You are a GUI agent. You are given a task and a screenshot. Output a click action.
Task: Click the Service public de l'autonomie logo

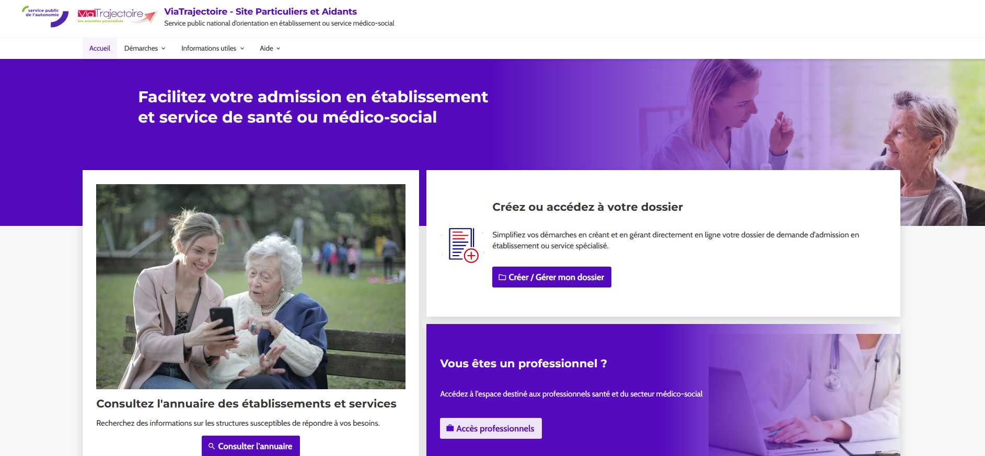(45, 16)
